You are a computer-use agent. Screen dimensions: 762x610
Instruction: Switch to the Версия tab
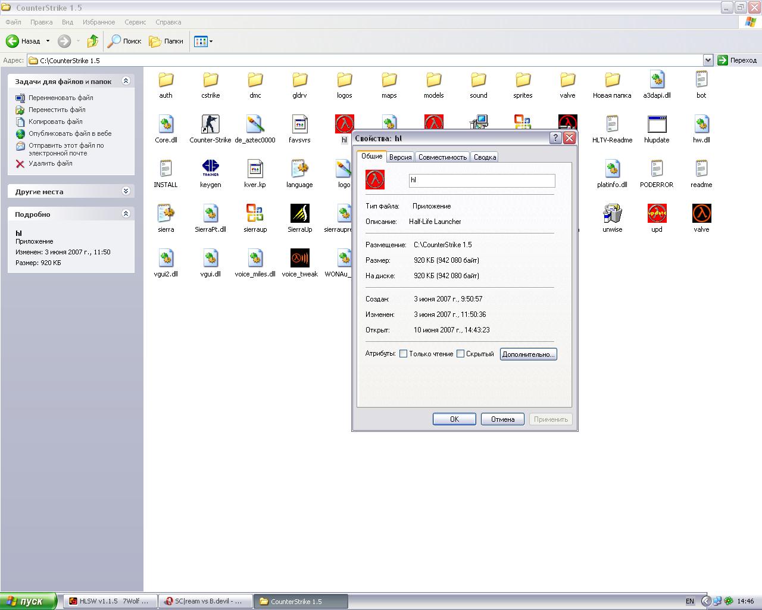400,157
